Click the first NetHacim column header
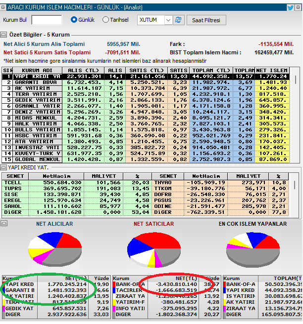 tap(56, 176)
